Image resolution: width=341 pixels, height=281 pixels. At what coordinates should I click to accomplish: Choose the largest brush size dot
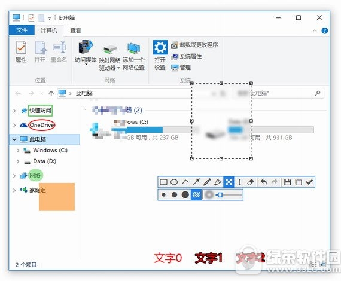coord(185,195)
